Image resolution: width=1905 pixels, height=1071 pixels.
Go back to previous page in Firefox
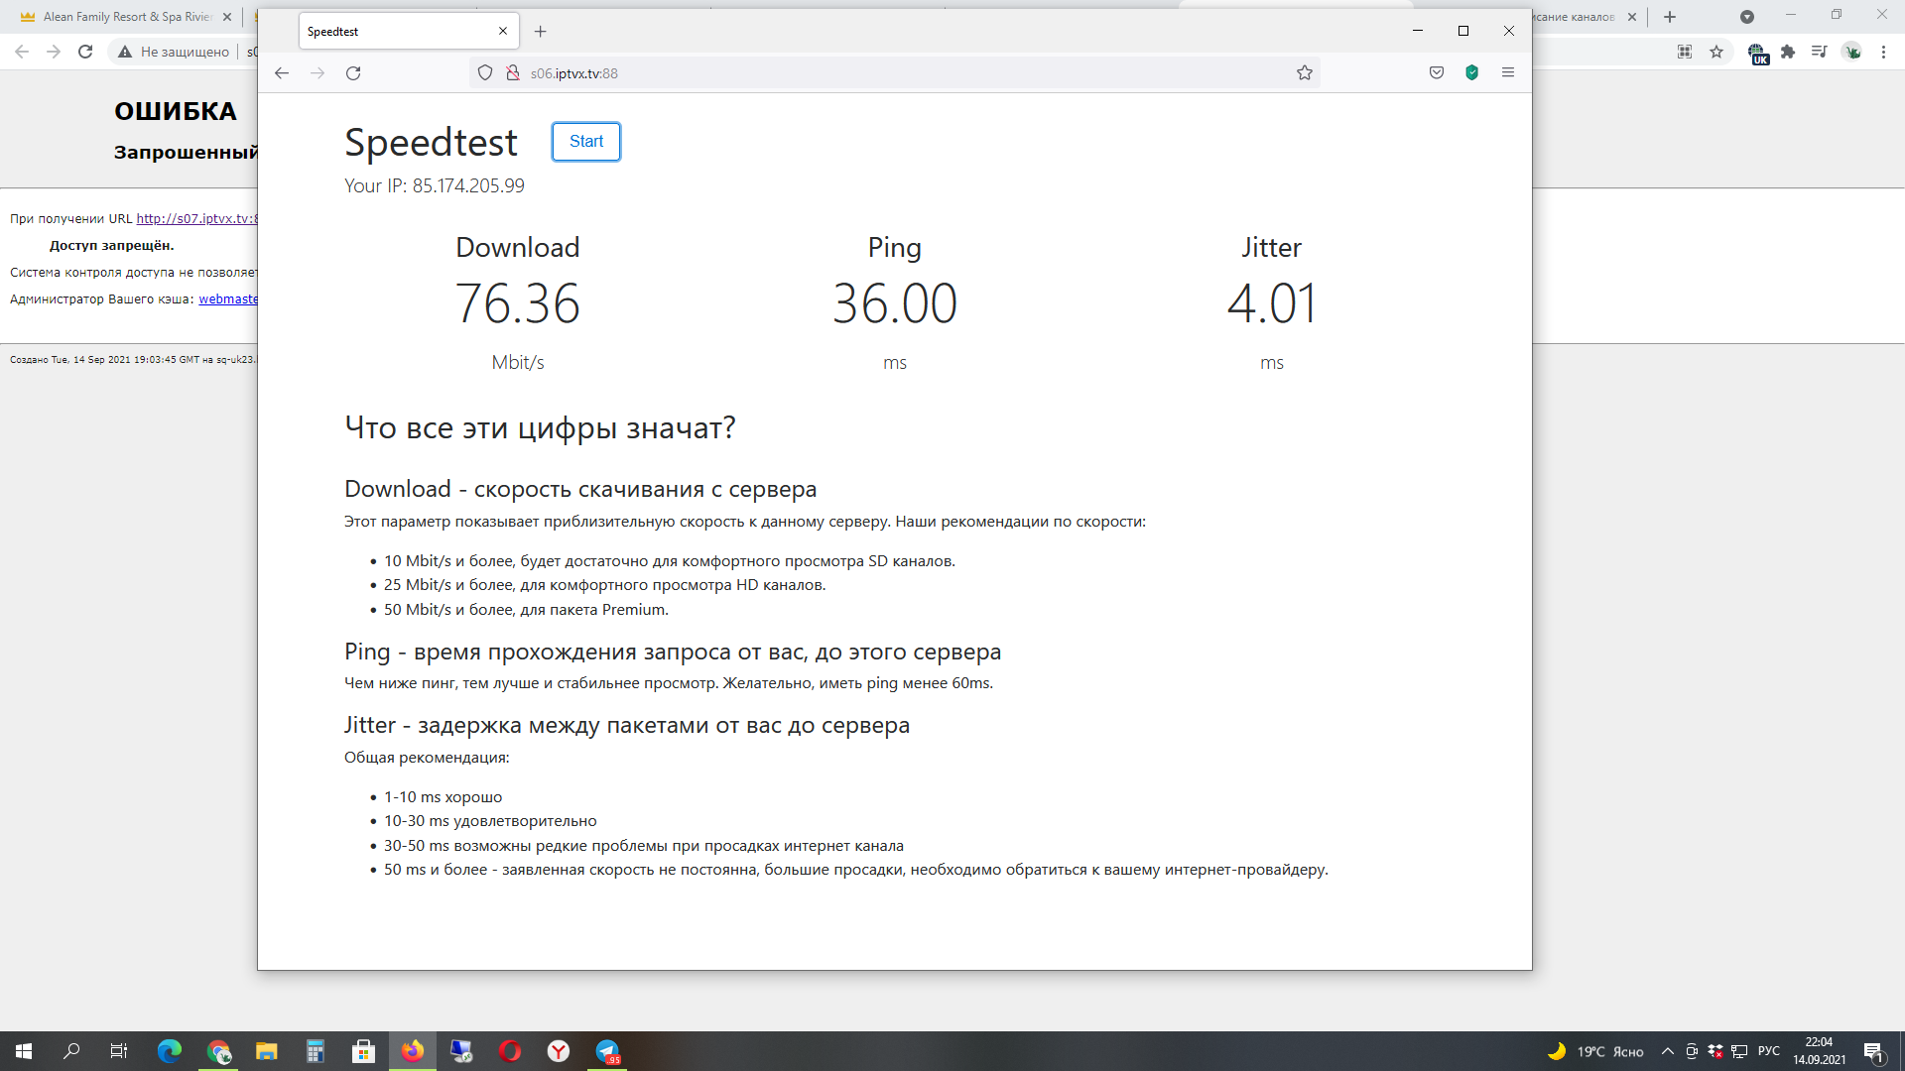tap(282, 73)
